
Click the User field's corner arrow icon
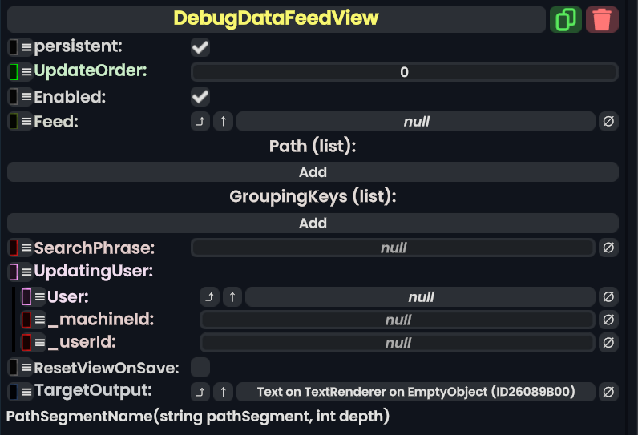[209, 297]
